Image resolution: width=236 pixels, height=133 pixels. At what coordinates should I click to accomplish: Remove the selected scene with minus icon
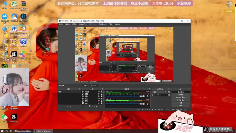click(x=63, y=106)
